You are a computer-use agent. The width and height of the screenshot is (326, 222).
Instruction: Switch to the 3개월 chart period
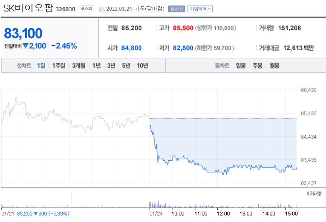(78, 65)
